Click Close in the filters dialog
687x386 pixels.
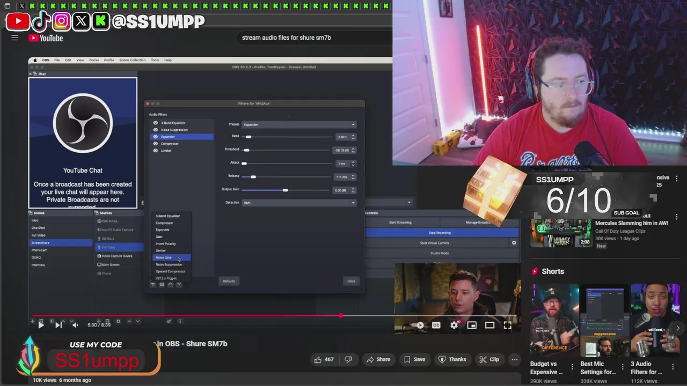click(x=351, y=281)
